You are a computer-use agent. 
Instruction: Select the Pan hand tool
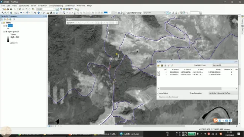pos(8,13)
